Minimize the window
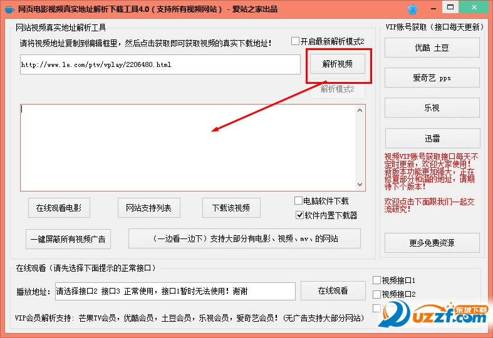The width and height of the screenshot is (493, 338). pyautogui.click(x=433, y=9)
